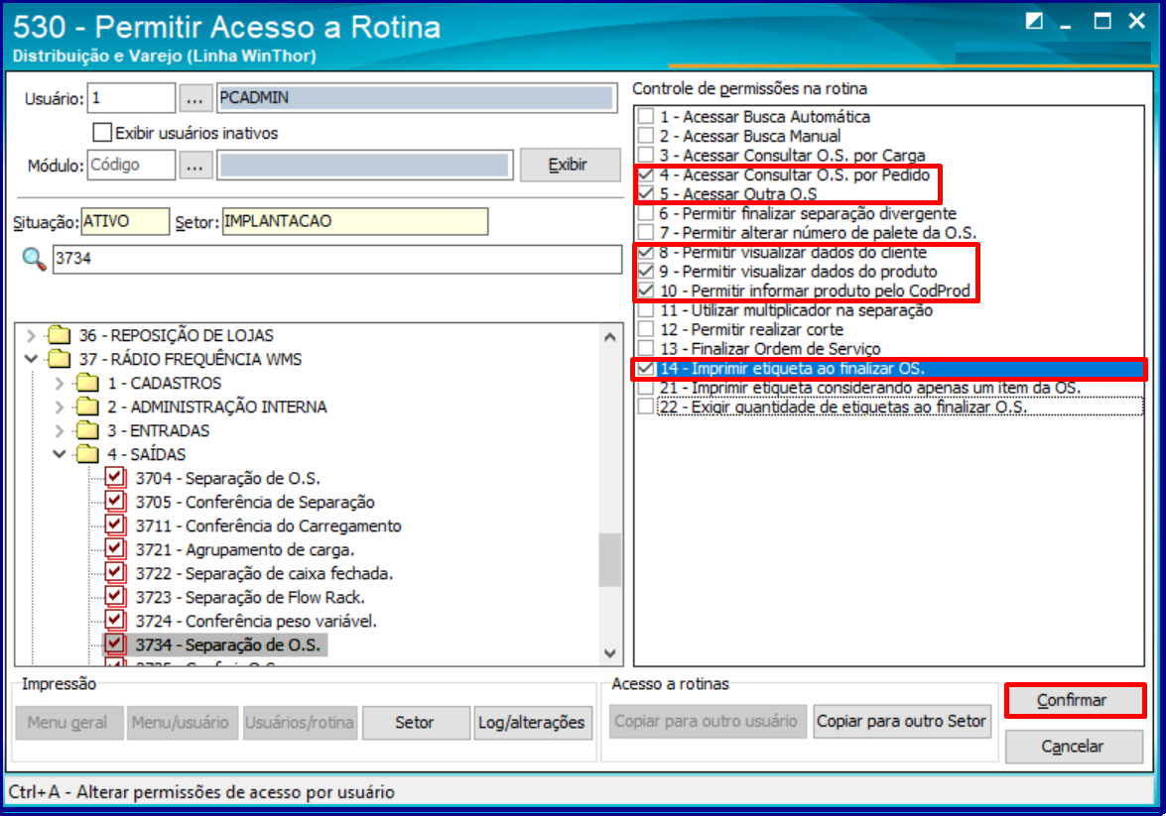Viewport: 1166px width, 816px height.
Task: Toggle checkbox for 3722 - Separação de caixa fechada
Action: (114, 573)
